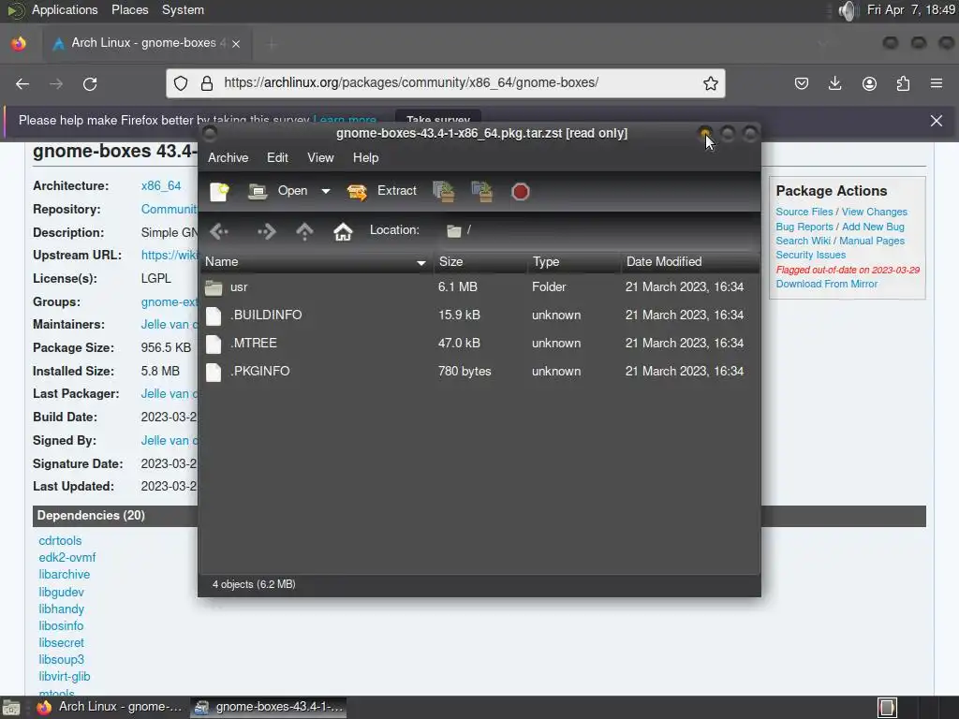Reload the Firefox page
959x719 pixels.
pos(90,83)
